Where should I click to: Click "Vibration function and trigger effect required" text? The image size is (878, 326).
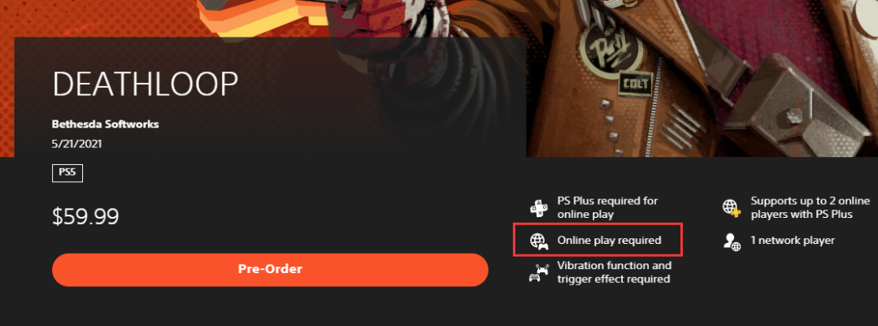615,272
